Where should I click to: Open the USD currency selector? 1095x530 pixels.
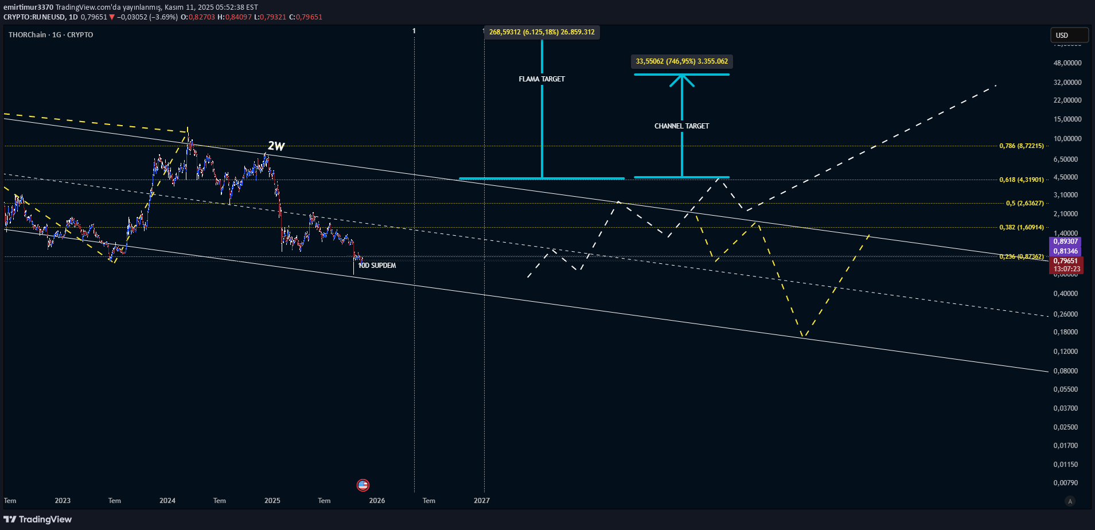click(x=1069, y=35)
